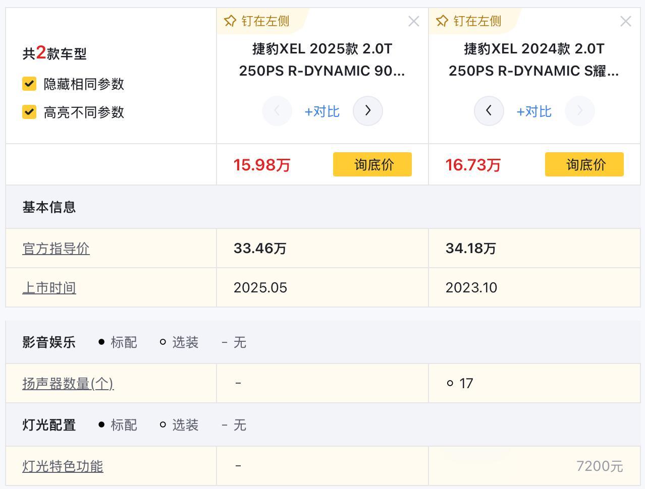Screen dimensions: 645x489
Task: Uncheck 隐藏相同参数 checkbox
Action: pyautogui.click(x=29, y=84)
